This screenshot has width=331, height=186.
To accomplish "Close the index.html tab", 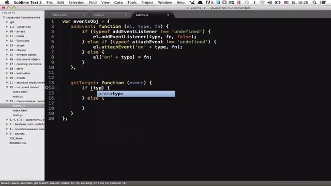I will pyautogui.click(x=84, y=15).
